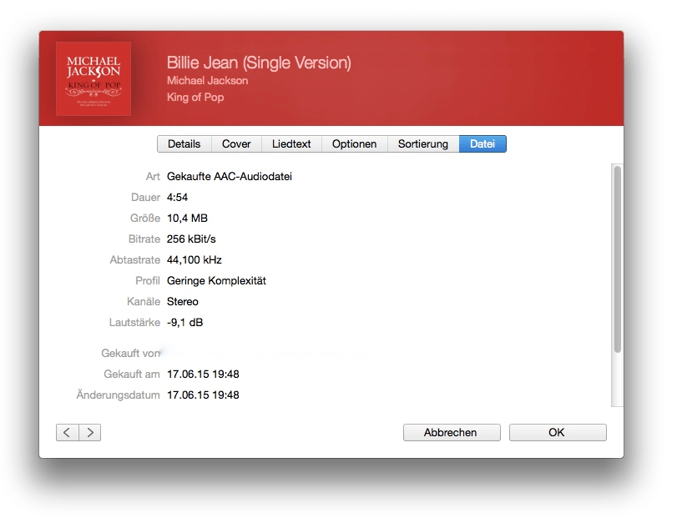Click the Änderungsdatum value 17.06.15 19:48
This screenshot has height=523, width=677.
point(203,395)
